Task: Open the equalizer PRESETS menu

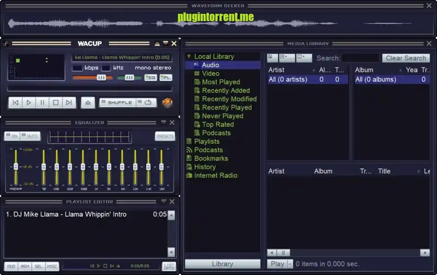Action: (165, 136)
